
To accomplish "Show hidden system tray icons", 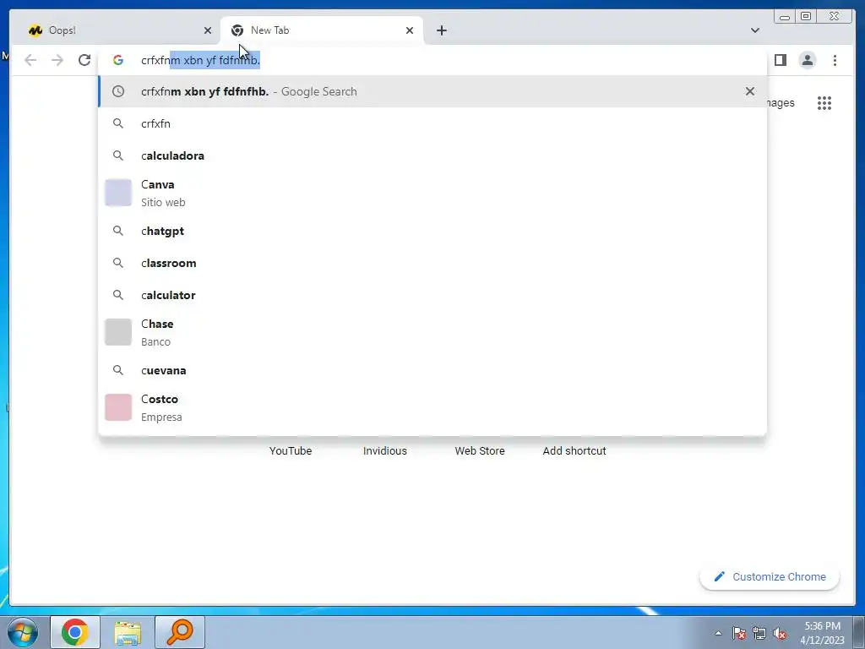I will (x=718, y=633).
